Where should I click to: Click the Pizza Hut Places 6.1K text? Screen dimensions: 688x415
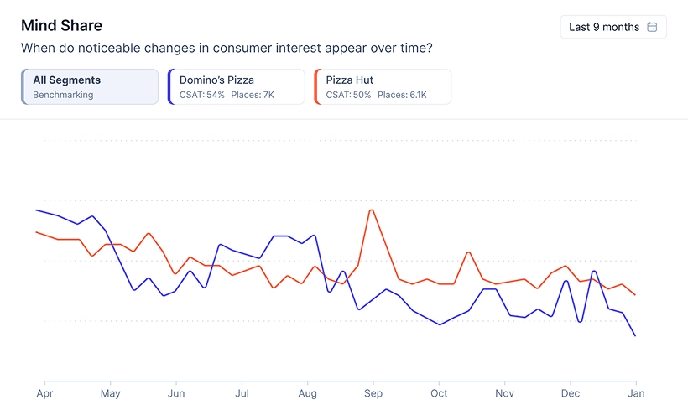click(x=402, y=95)
